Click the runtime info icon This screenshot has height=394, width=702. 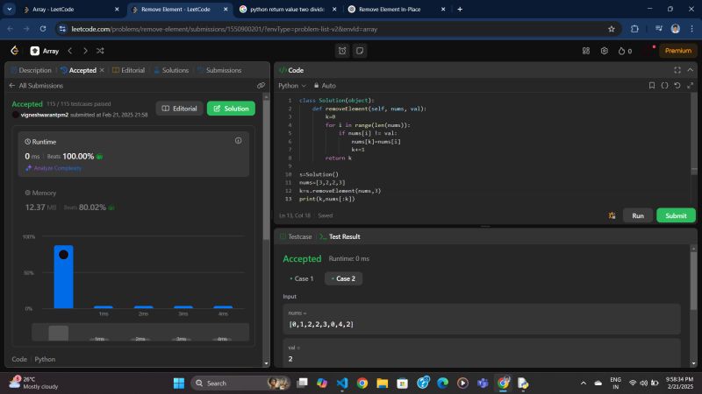pos(238,141)
